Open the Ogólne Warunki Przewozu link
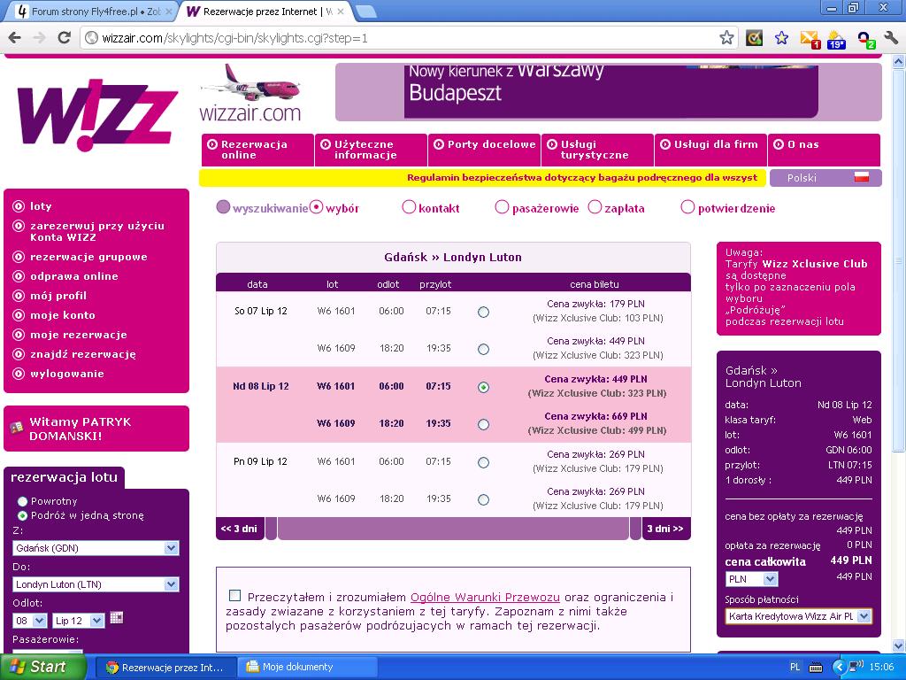906x680 pixels. pos(485,598)
